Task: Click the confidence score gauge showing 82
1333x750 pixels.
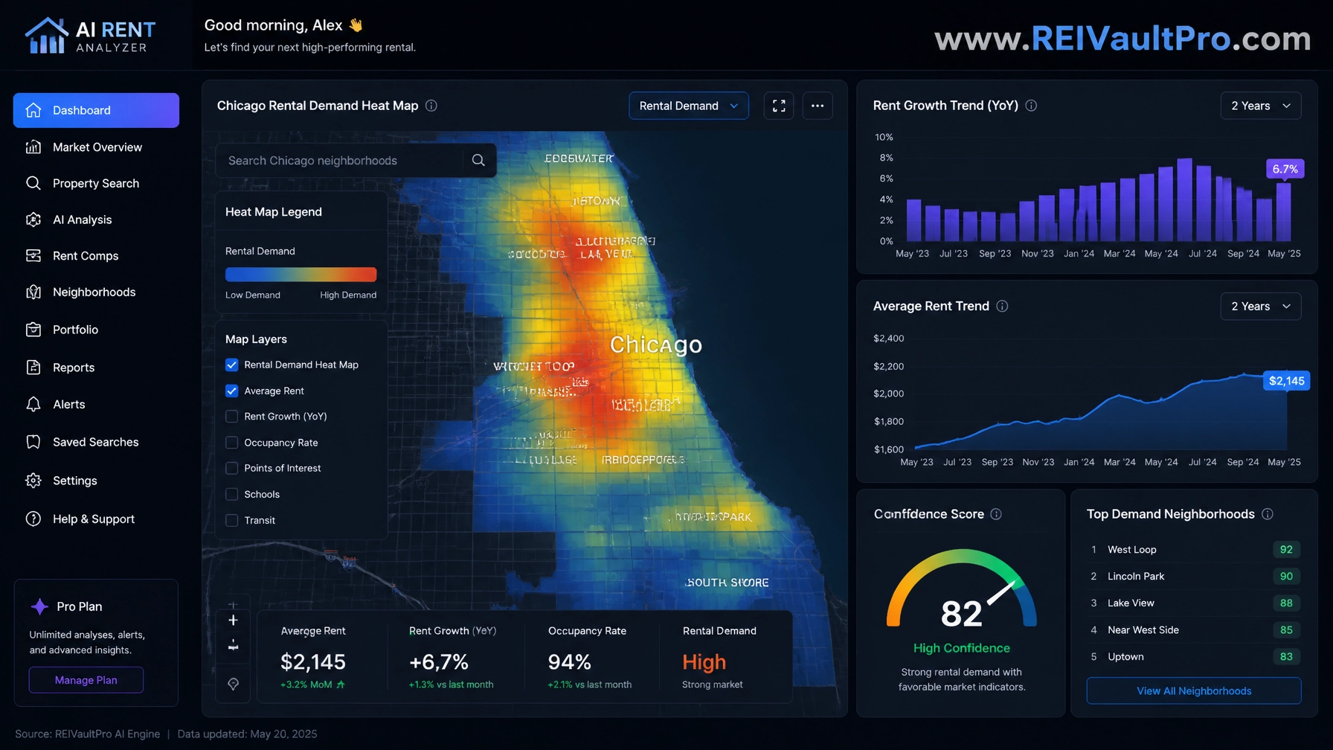Action: point(961,589)
